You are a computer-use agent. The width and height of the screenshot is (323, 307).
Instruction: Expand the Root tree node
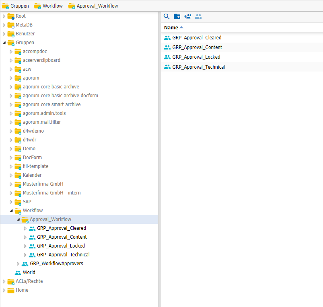4,16
